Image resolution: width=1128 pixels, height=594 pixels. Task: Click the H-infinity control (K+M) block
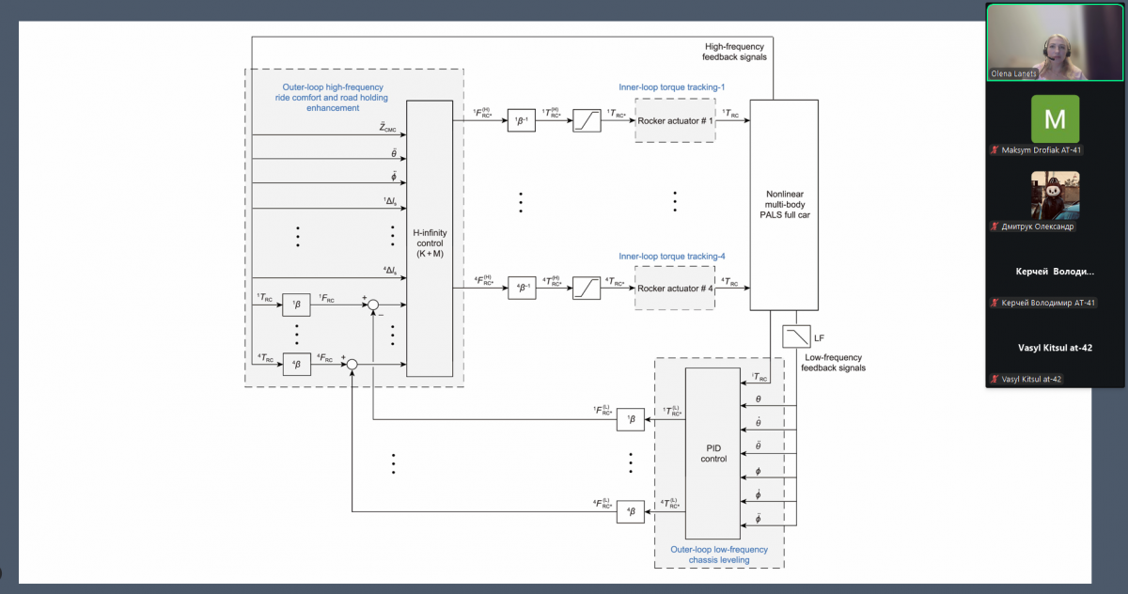click(x=429, y=237)
